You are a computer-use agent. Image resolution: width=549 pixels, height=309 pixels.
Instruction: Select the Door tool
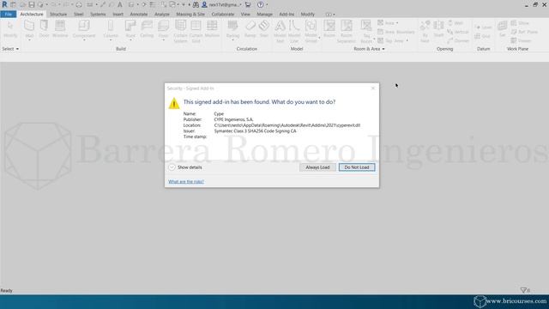[x=44, y=29]
